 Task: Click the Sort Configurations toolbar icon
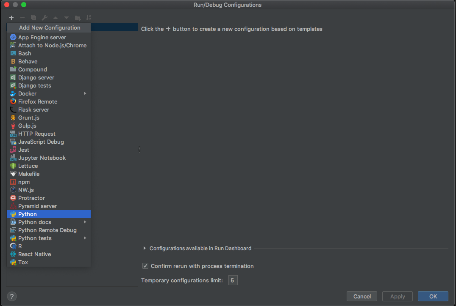pos(89,18)
